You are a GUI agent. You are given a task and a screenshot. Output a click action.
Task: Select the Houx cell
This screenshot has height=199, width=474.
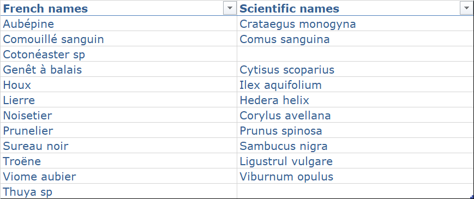(118, 85)
